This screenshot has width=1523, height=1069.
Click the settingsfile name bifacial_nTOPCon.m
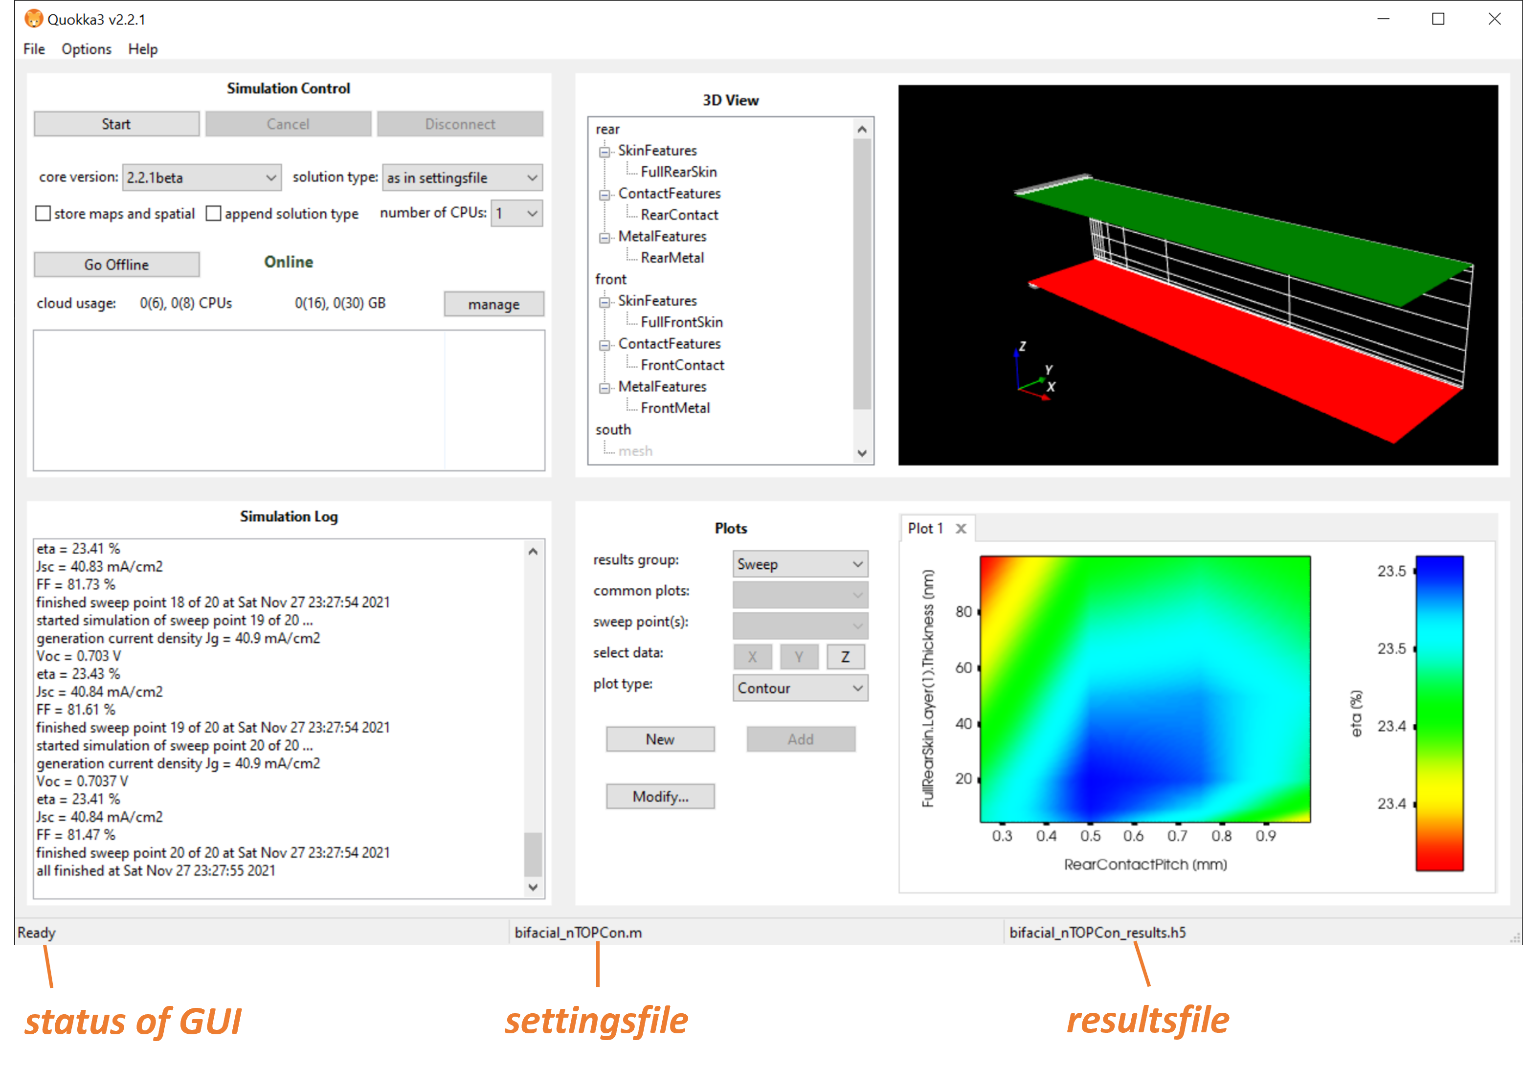click(x=578, y=933)
